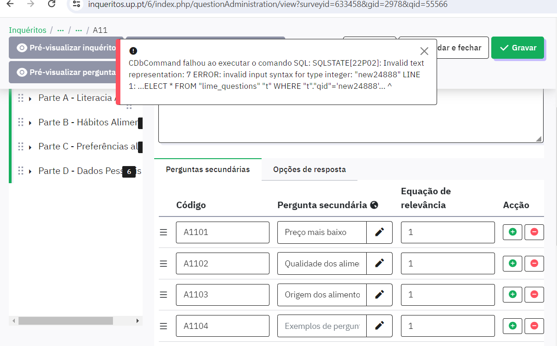Click the second breadcrumb ellipsis
The image size is (557, 346).
[x=79, y=30]
